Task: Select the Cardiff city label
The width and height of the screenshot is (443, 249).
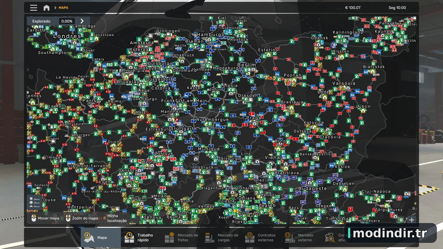Action: pyautogui.click(x=35, y=30)
